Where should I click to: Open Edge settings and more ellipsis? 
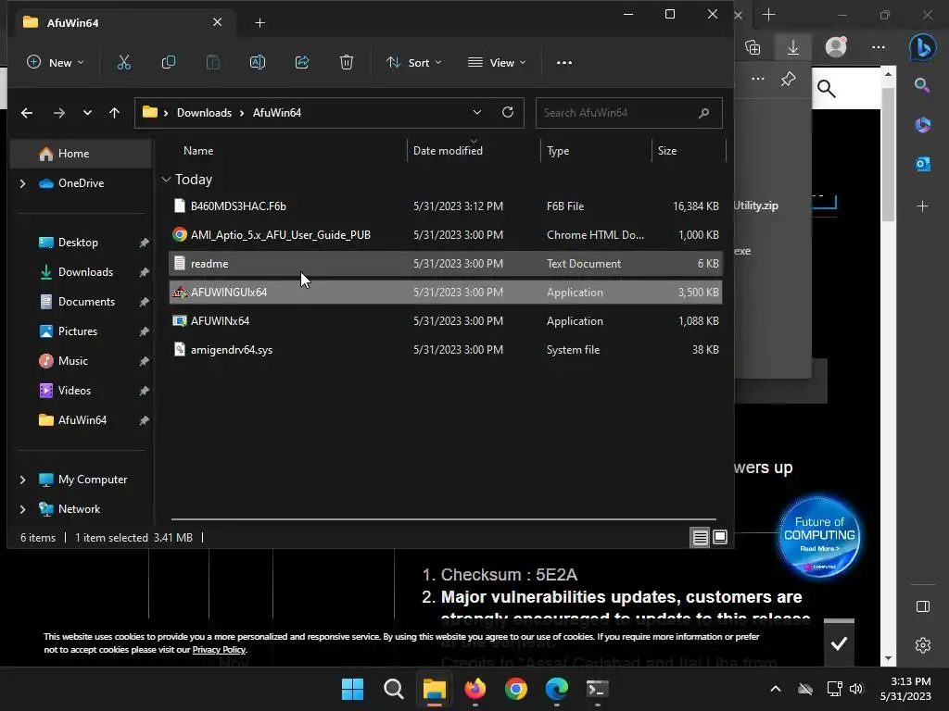pyautogui.click(x=879, y=47)
